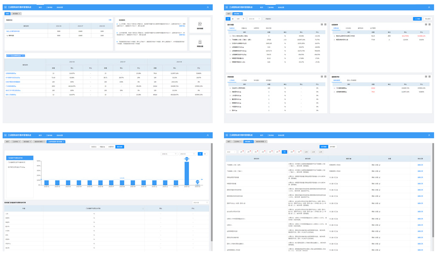
Task: Click the blue 人工填报 button
Action: [x=417, y=19]
